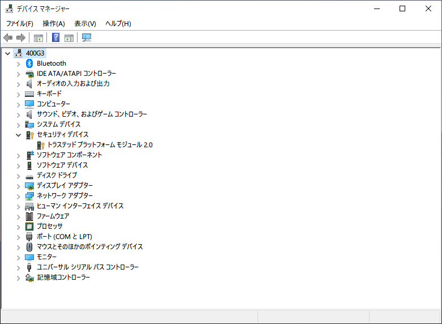Image resolution: width=442 pixels, height=324 pixels.
Task: Click the Device Manager title bar icon
Action: coord(9,8)
